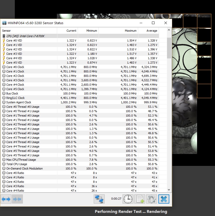Screen dimensions: 215x216
Task: Minimize the HWiNFO64 Sensor Status window
Action: click(141, 23)
